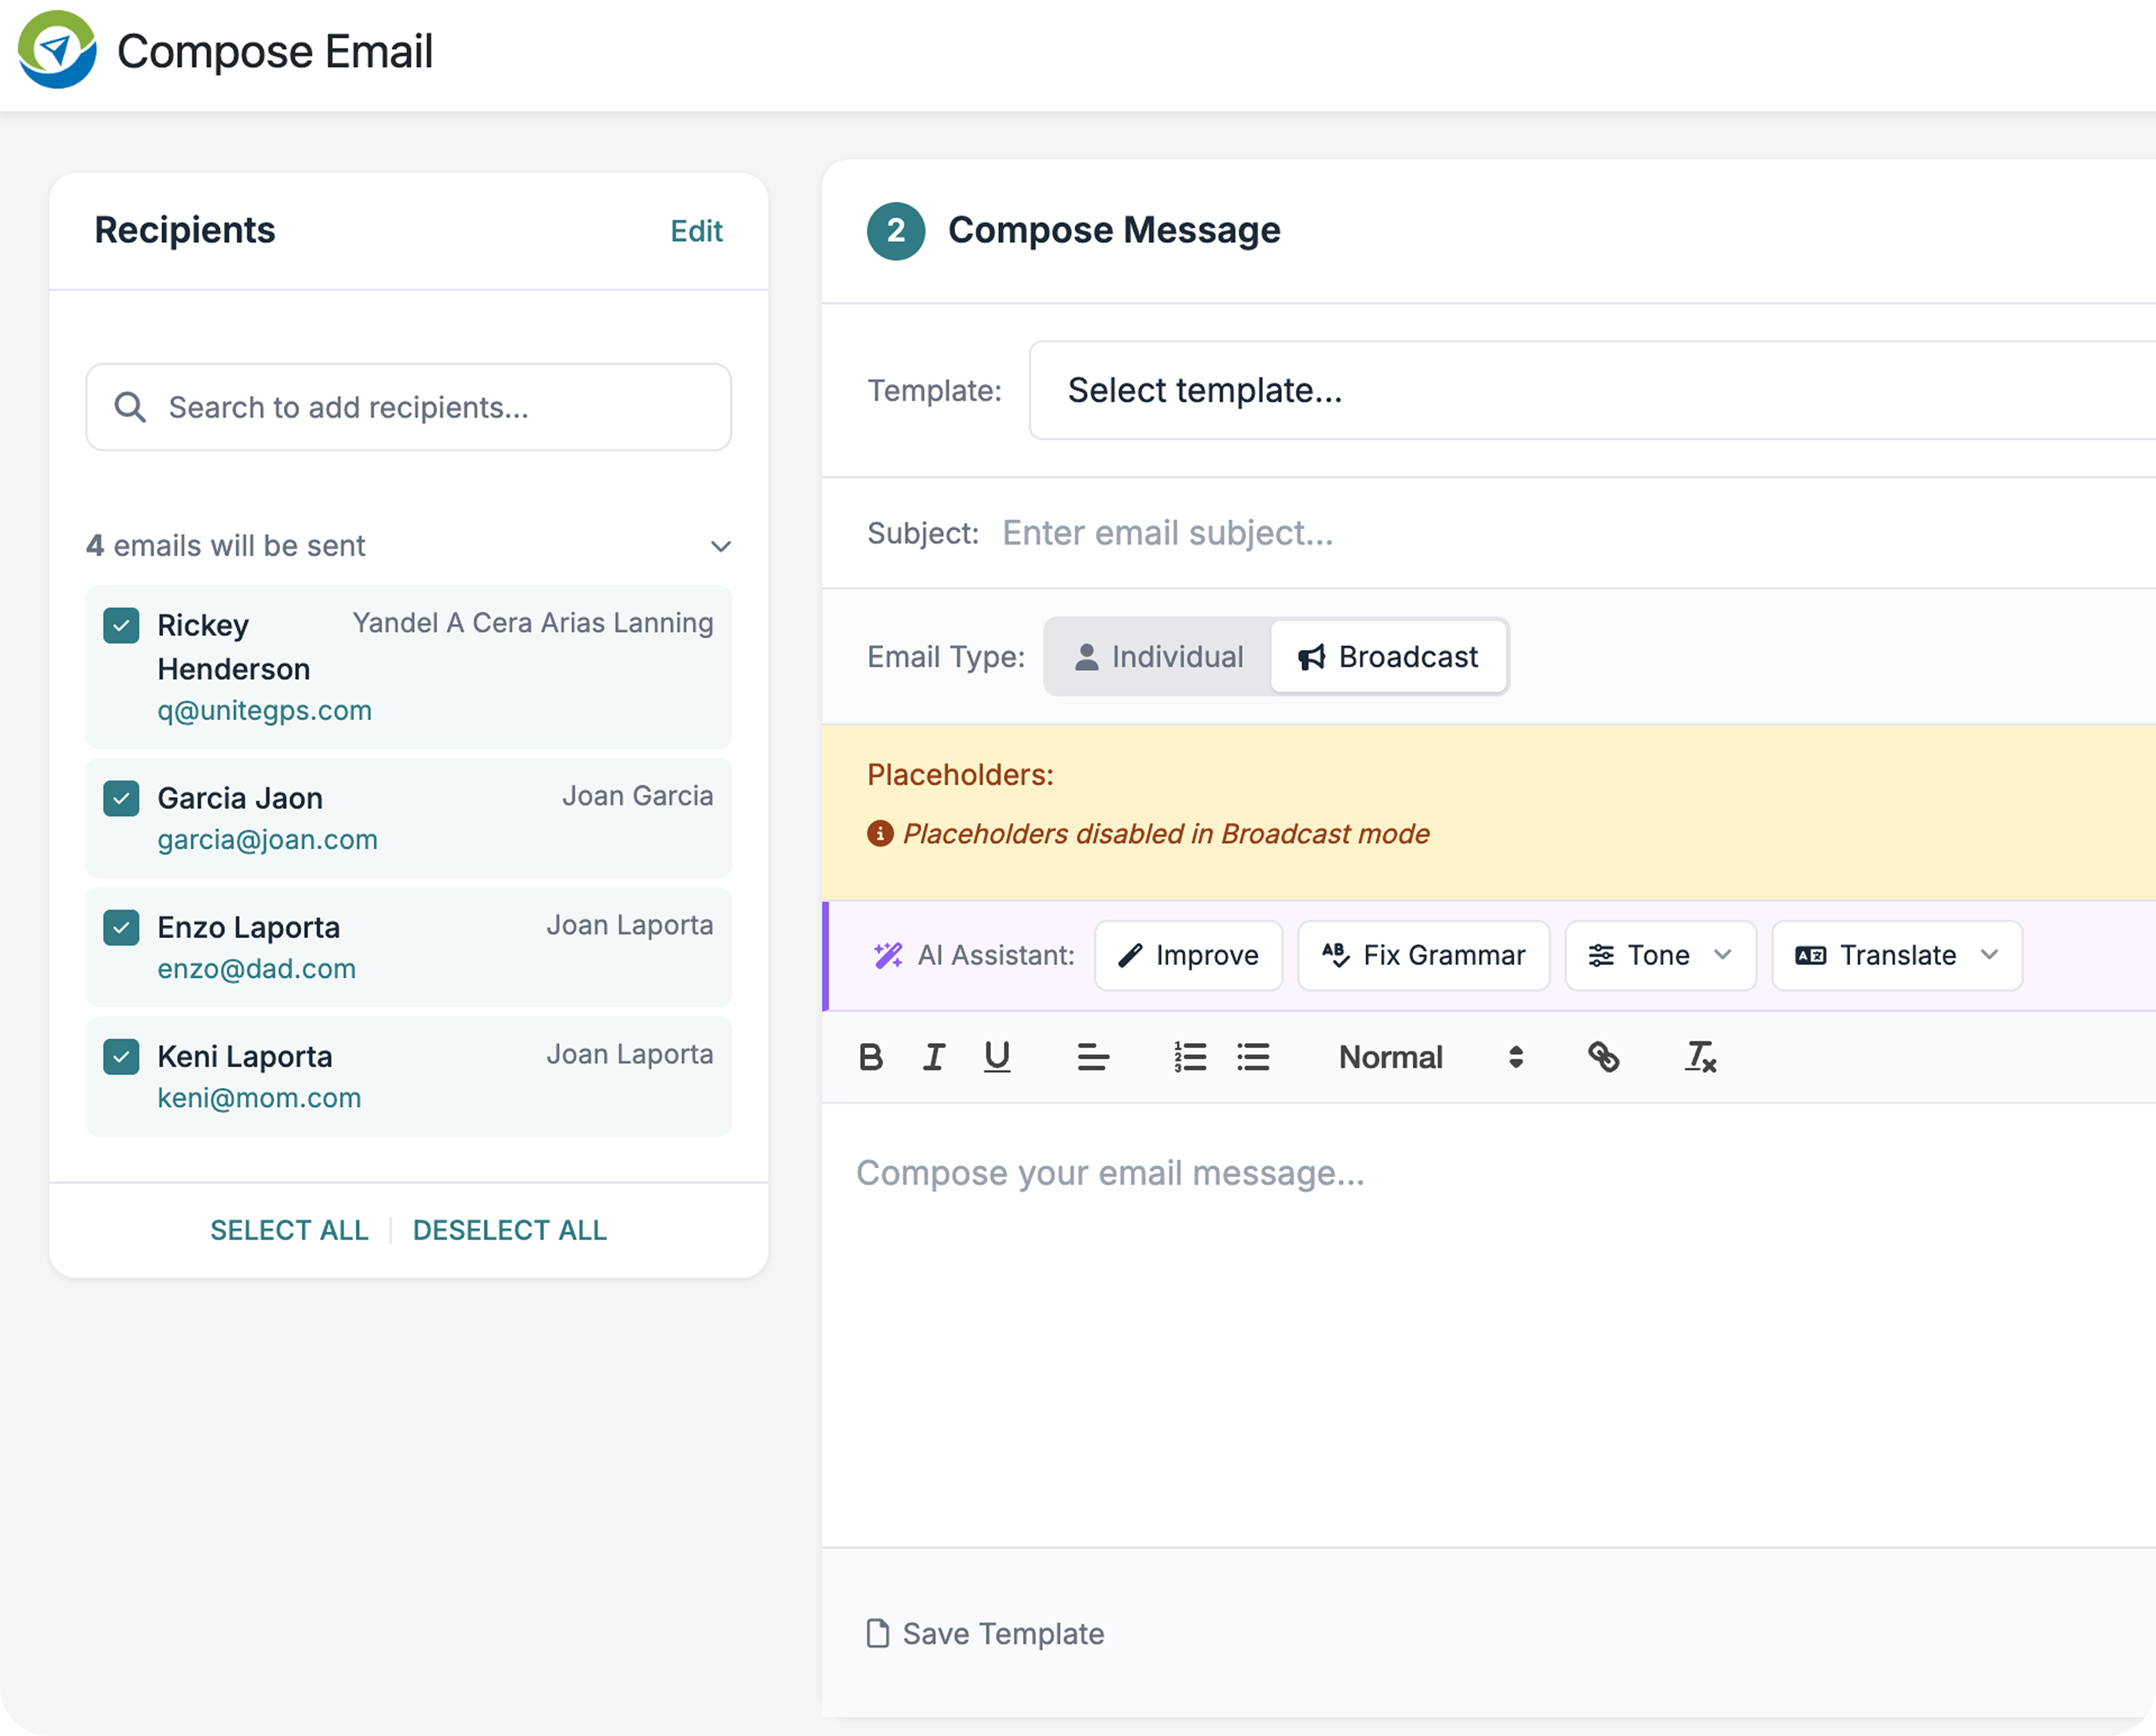Image resolution: width=2156 pixels, height=1736 pixels.
Task: Click email garcia@joan.com
Action: 267,840
